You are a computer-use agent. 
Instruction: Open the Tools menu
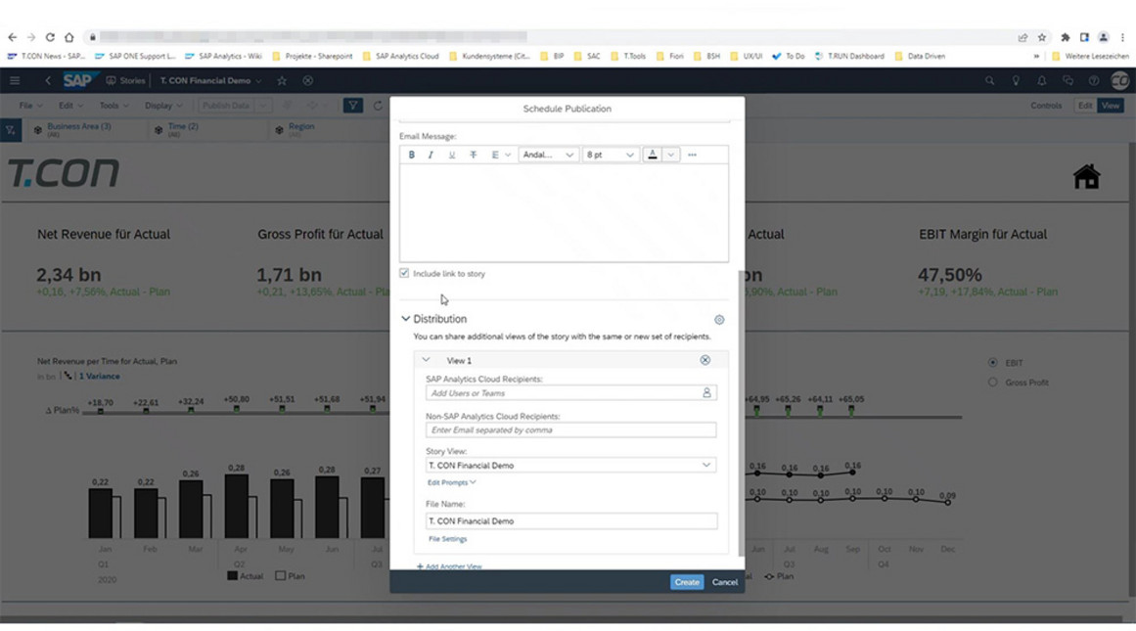click(114, 106)
